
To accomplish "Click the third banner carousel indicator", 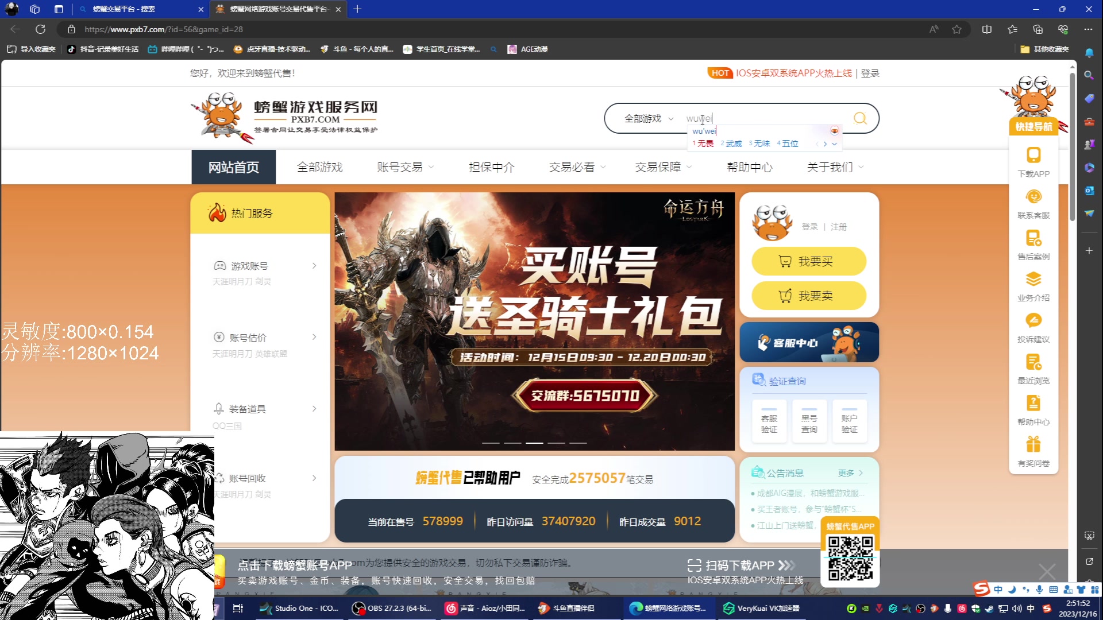I will (x=534, y=443).
